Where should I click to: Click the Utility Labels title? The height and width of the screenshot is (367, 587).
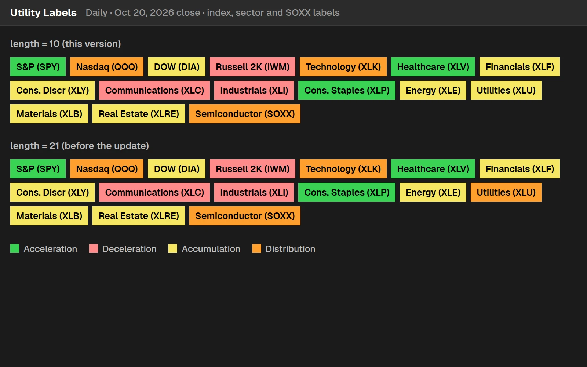[x=43, y=12]
